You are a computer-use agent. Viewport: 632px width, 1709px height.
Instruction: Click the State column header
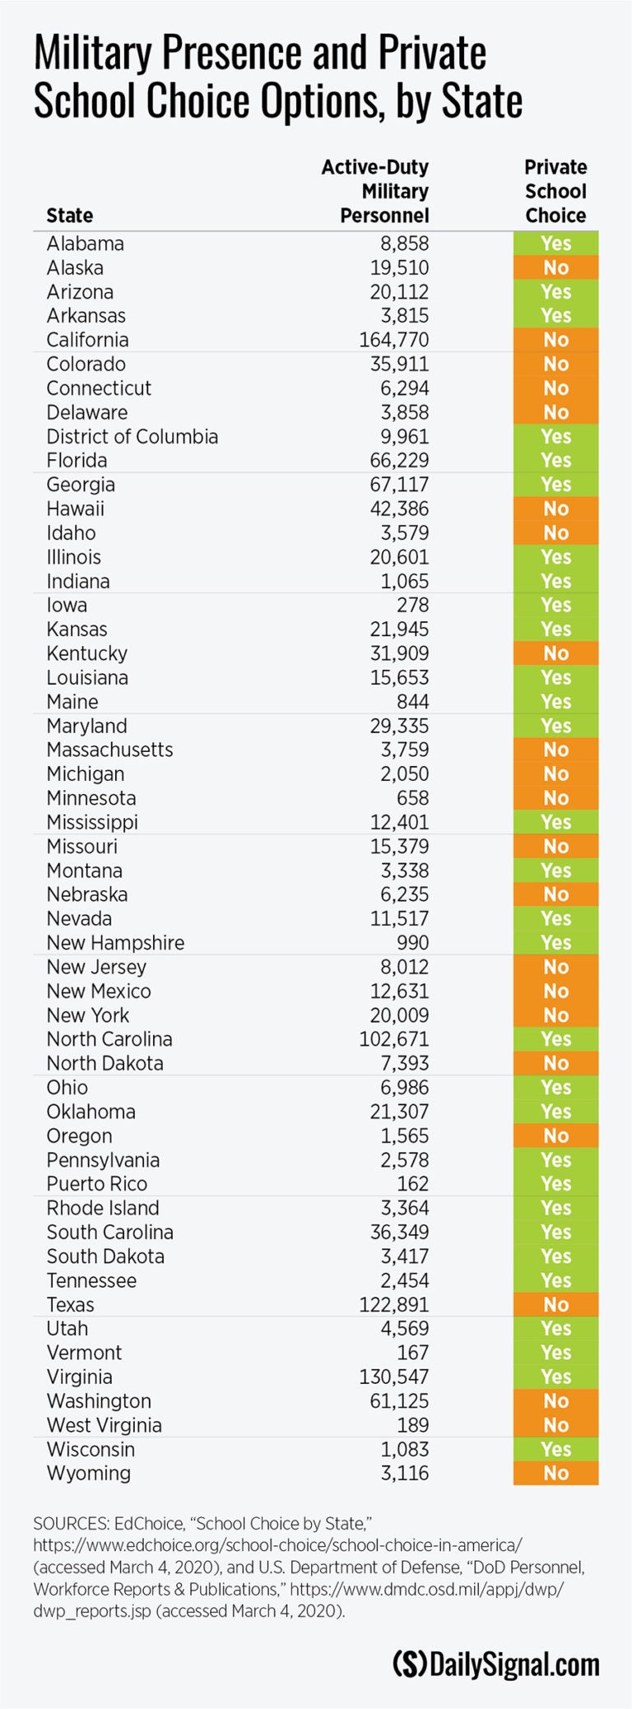[x=69, y=216]
